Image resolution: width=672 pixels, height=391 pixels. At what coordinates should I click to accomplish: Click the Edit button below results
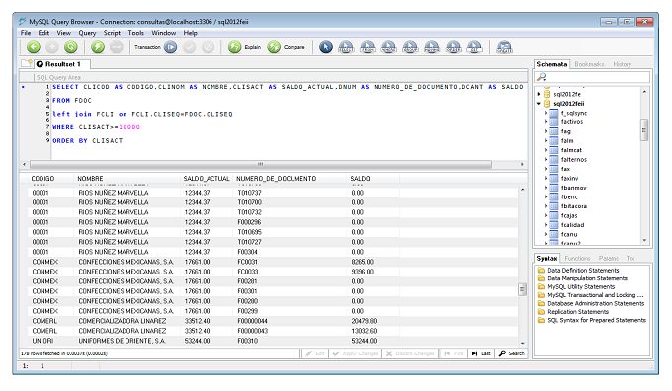[x=315, y=353]
